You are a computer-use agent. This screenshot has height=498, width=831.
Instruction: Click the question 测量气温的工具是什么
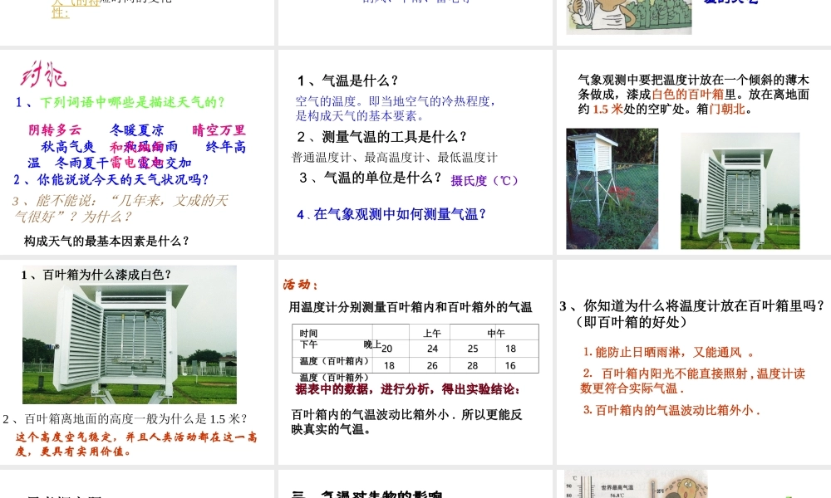381,137
